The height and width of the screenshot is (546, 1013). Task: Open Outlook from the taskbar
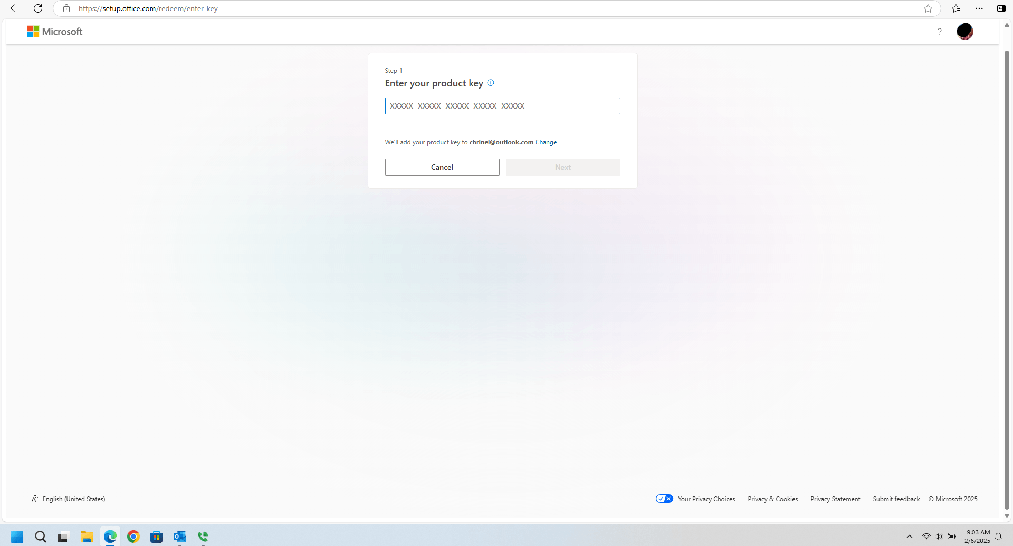tap(180, 537)
